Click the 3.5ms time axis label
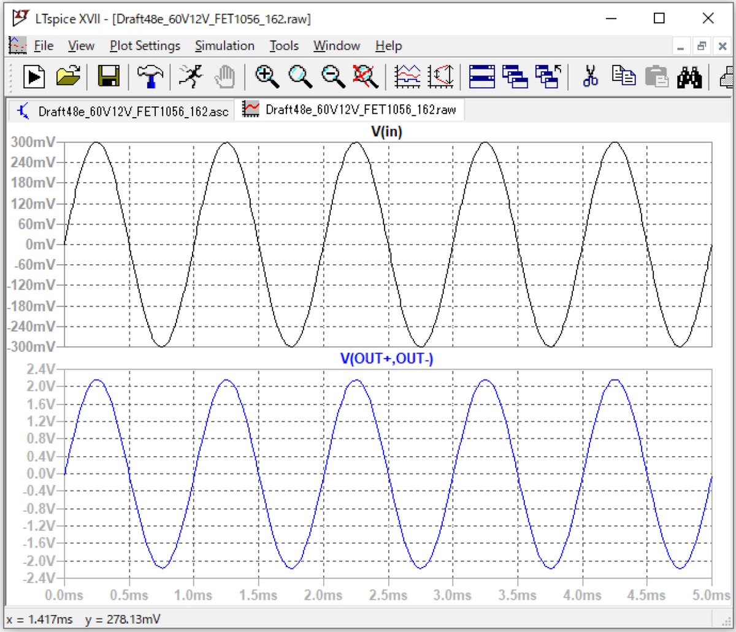 pos(518,595)
